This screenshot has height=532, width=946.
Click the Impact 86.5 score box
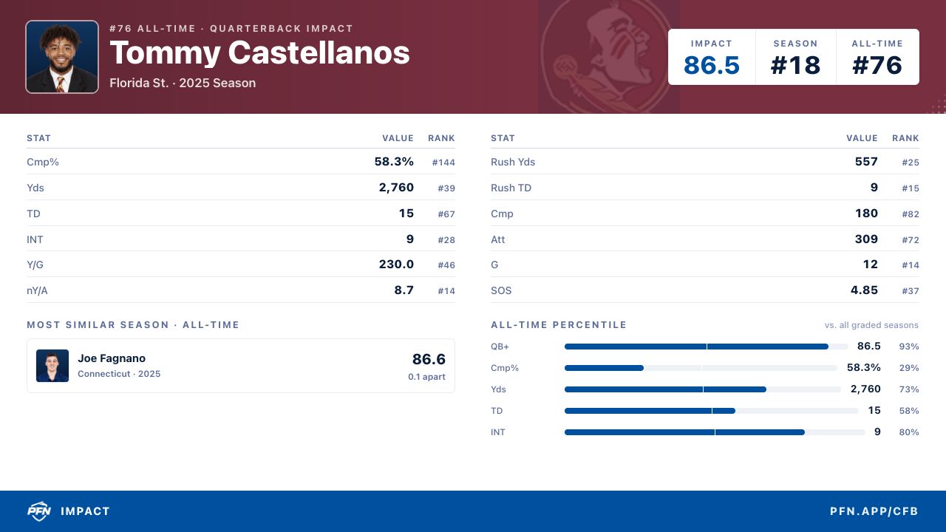(x=712, y=57)
